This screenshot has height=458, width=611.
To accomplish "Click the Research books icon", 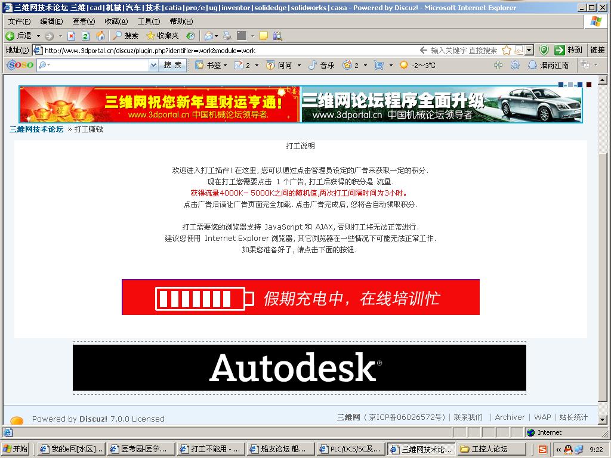I will point(277,36).
